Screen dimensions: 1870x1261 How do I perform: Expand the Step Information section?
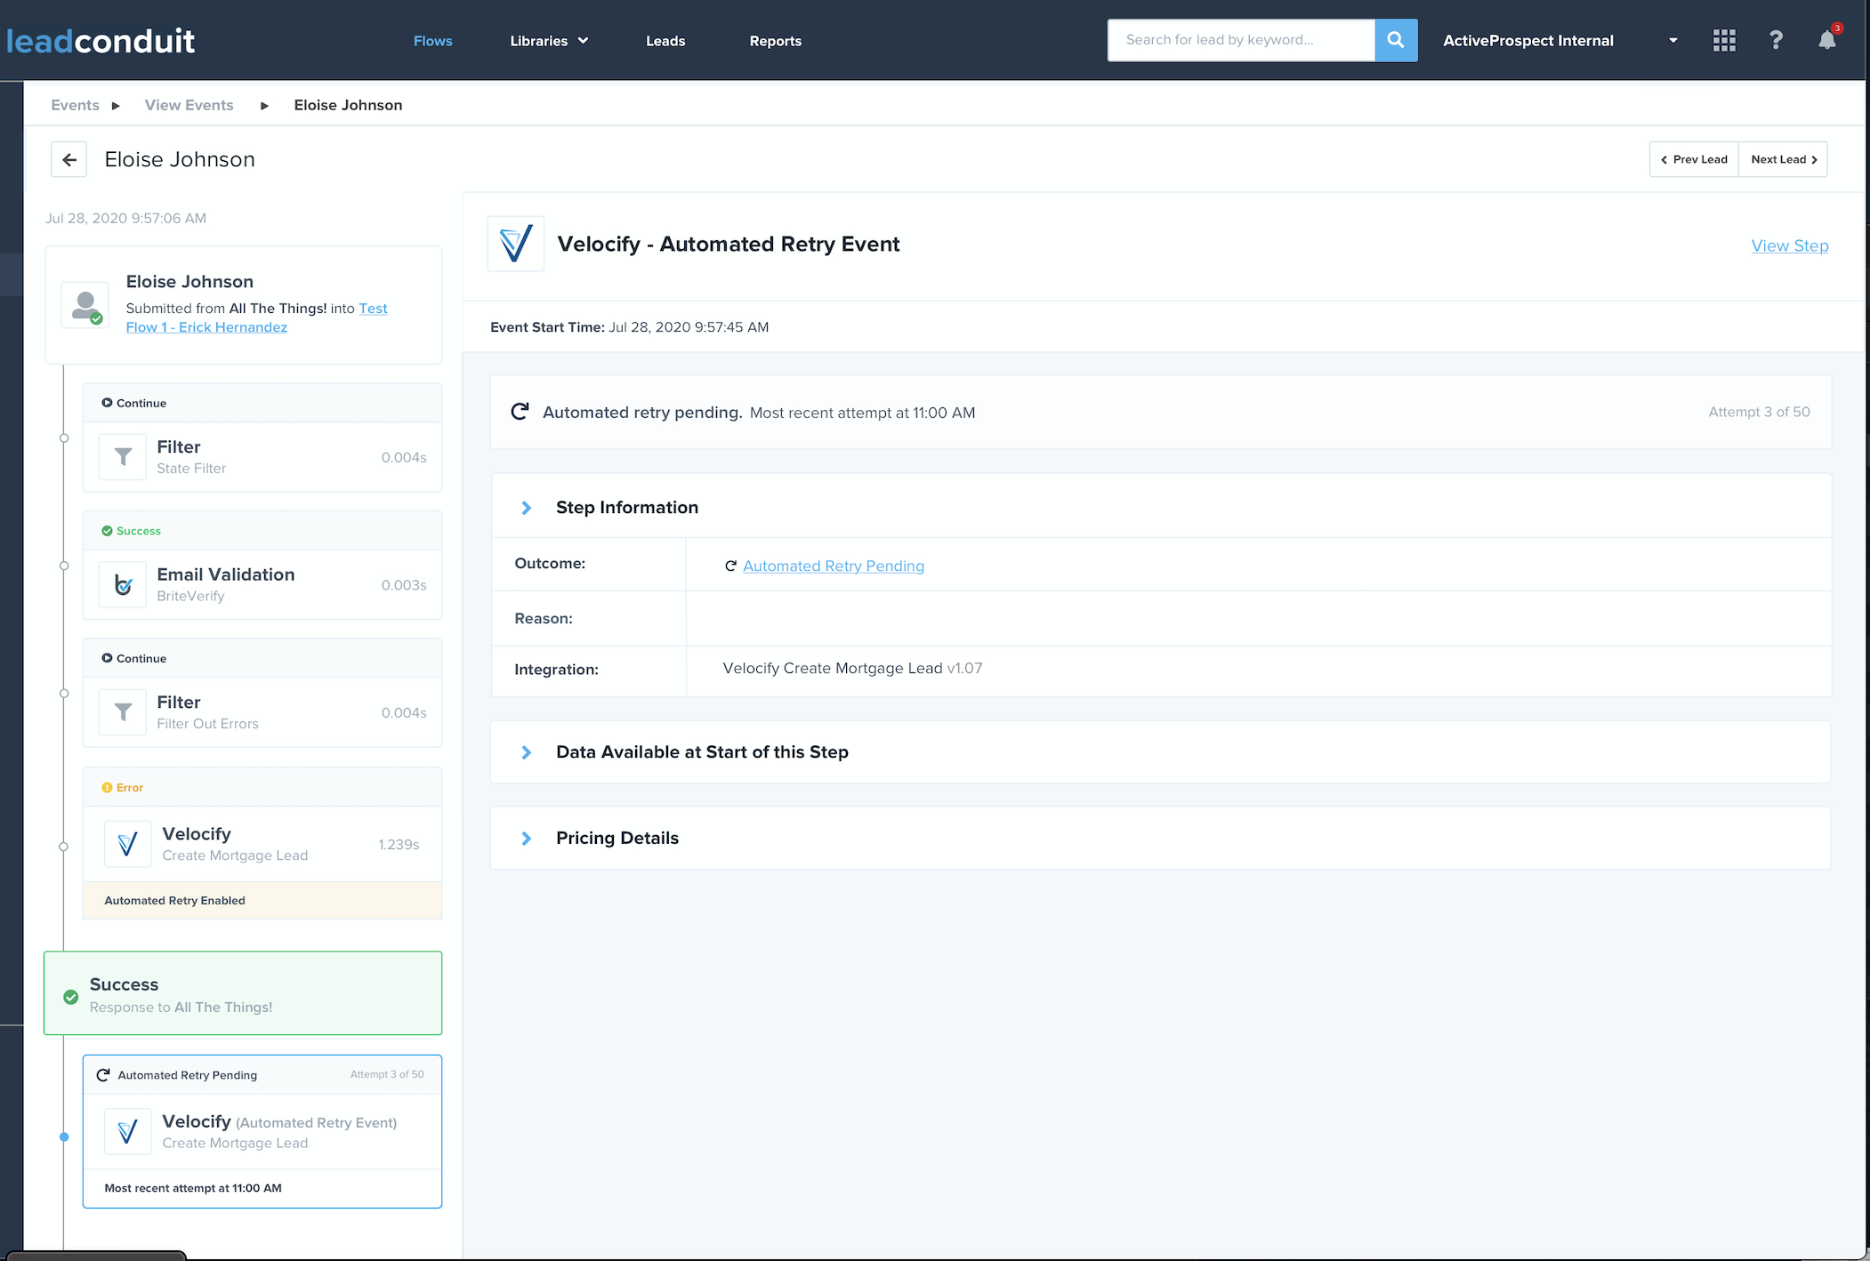click(x=526, y=508)
